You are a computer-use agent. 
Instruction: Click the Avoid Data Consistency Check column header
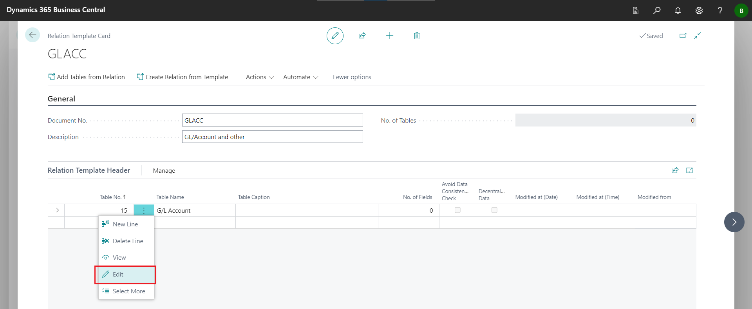pyautogui.click(x=455, y=191)
